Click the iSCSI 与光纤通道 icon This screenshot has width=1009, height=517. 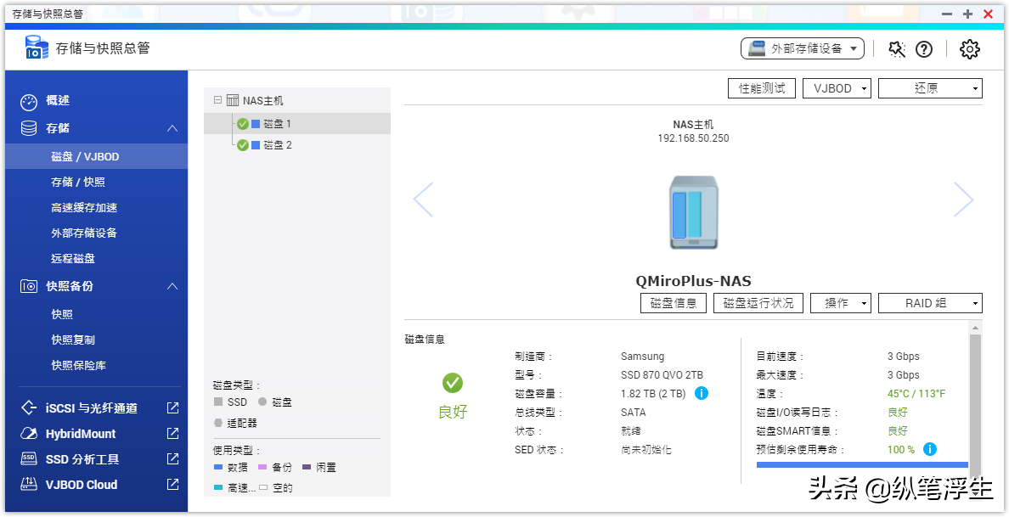[x=29, y=408]
